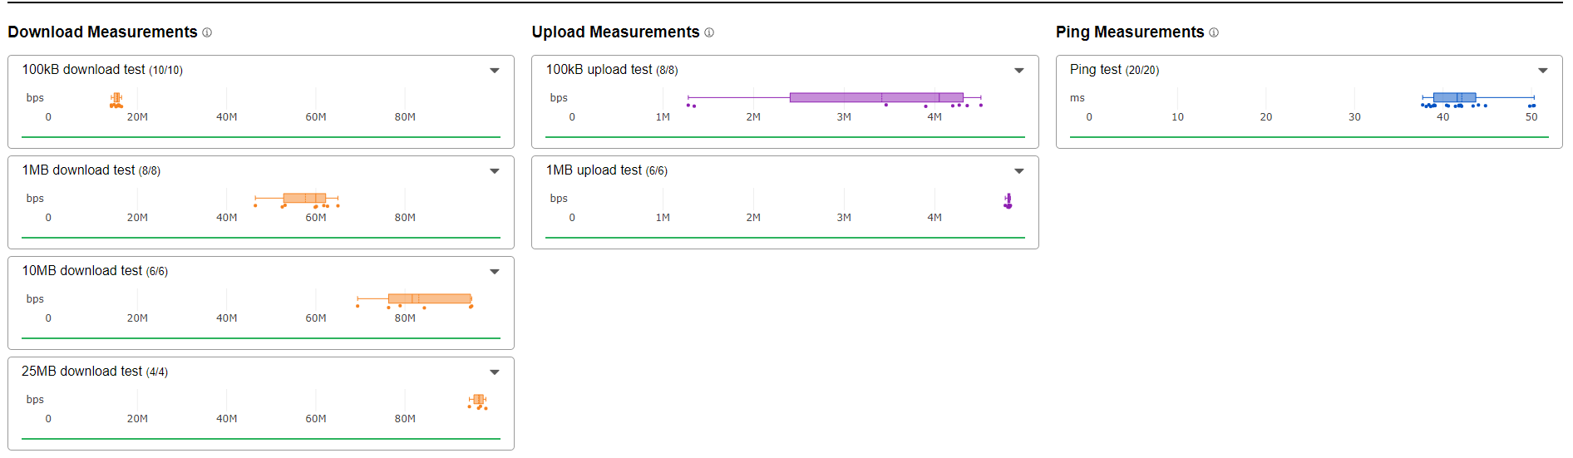Click the 25MB download box plot marker
The height and width of the screenshot is (458, 1573).
pos(478,400)
